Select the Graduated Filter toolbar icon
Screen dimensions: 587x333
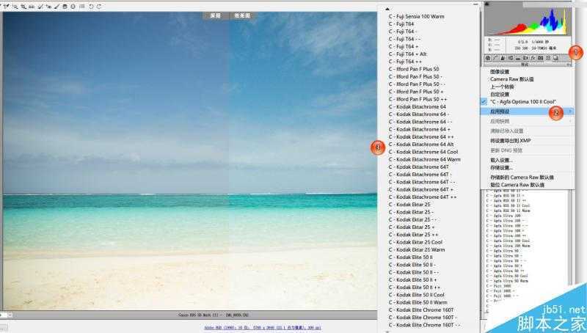tap(65, 7)
